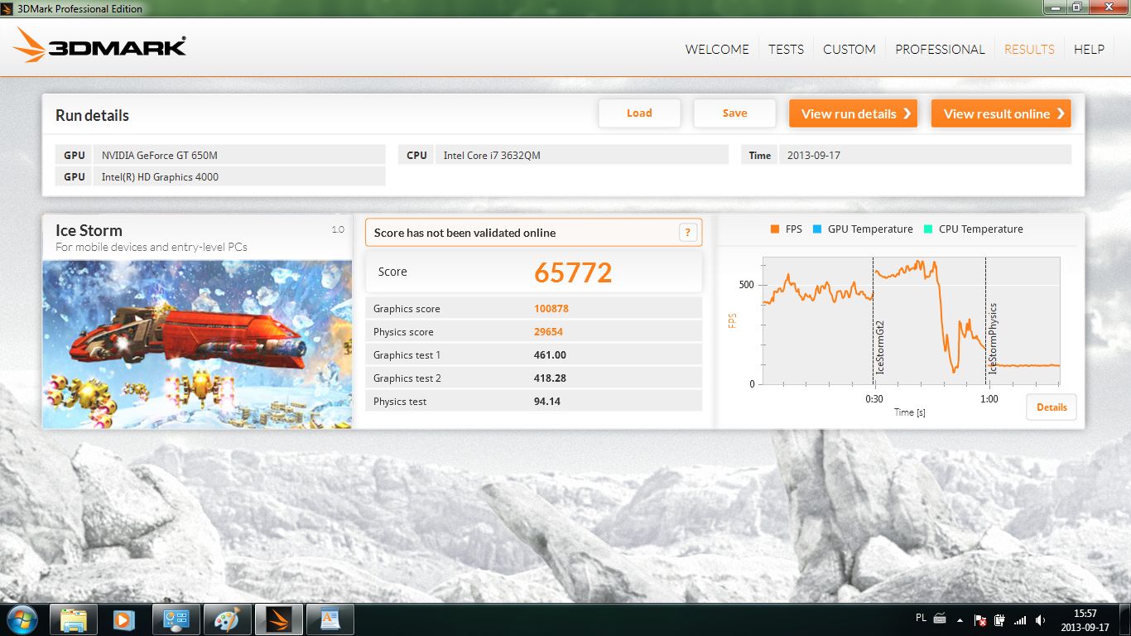Switch to Paint in the taskbar
This screenshot has height=636, width=1131.
(x=228, y=619)
